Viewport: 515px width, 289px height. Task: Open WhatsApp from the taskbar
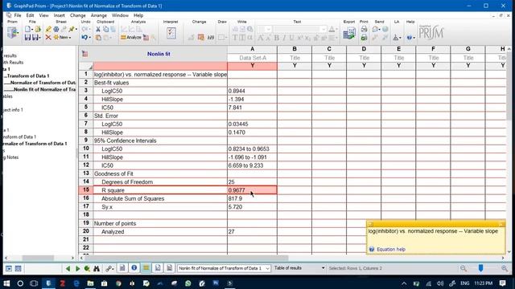(x=187, y=283)
